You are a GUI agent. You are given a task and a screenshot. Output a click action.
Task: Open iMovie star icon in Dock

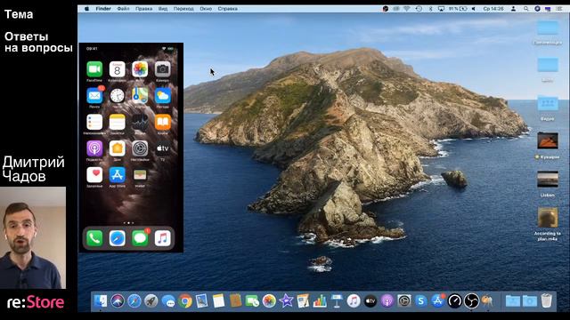tap(286, 301)
